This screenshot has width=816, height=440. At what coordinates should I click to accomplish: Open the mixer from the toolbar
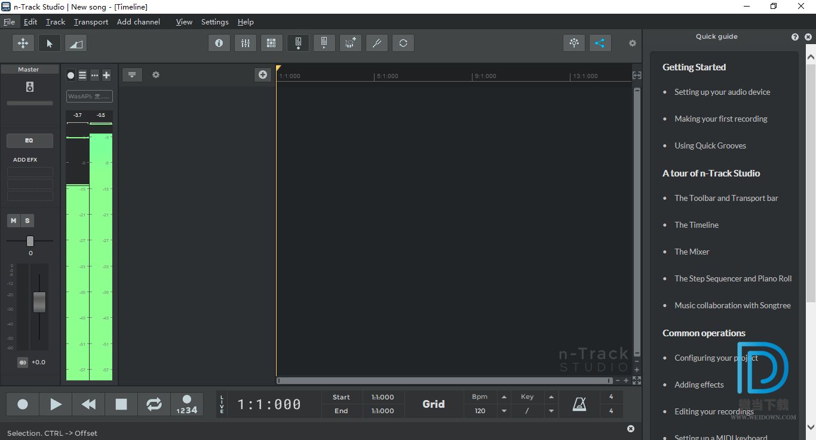pos(245,43)
